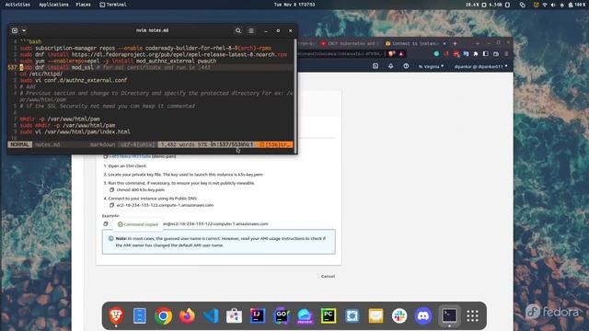
Task: Show all applications grid in dock
Action: [472, 316]
